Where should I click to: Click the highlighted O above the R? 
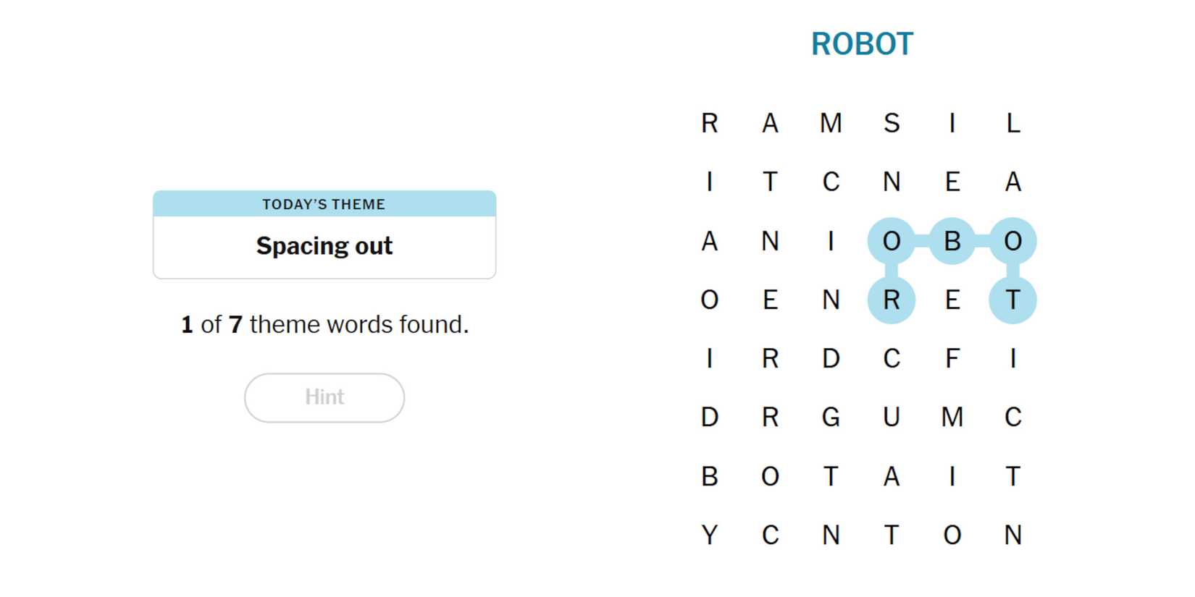point(891,241)
